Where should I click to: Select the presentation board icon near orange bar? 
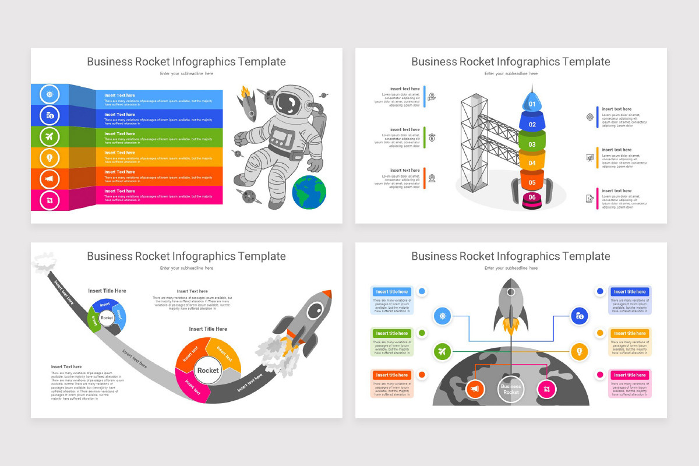click(x=589, y=157)
